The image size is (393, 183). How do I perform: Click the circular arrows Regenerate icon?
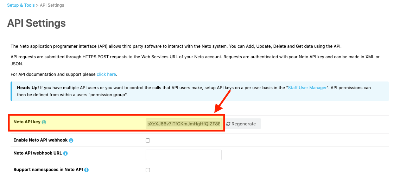point(228,124)
